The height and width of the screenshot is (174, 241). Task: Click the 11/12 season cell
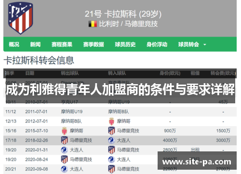11,112
